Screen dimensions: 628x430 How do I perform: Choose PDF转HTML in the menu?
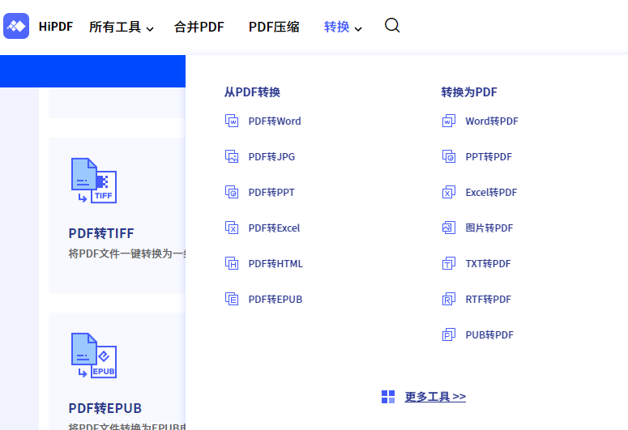click(x=276, y=263)
